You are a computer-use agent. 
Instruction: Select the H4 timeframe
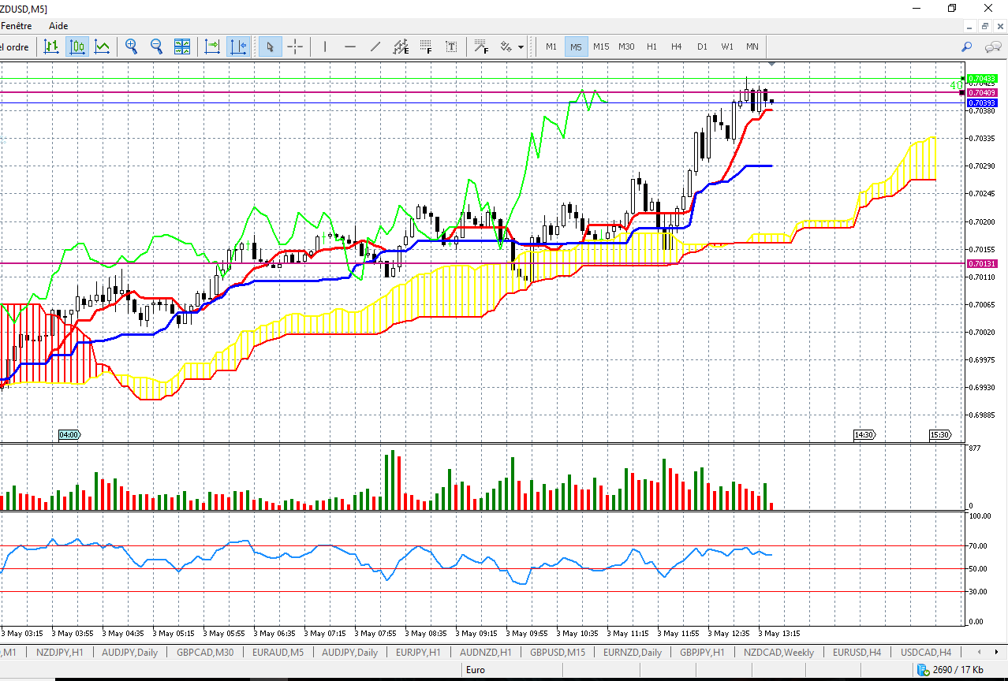677,47
